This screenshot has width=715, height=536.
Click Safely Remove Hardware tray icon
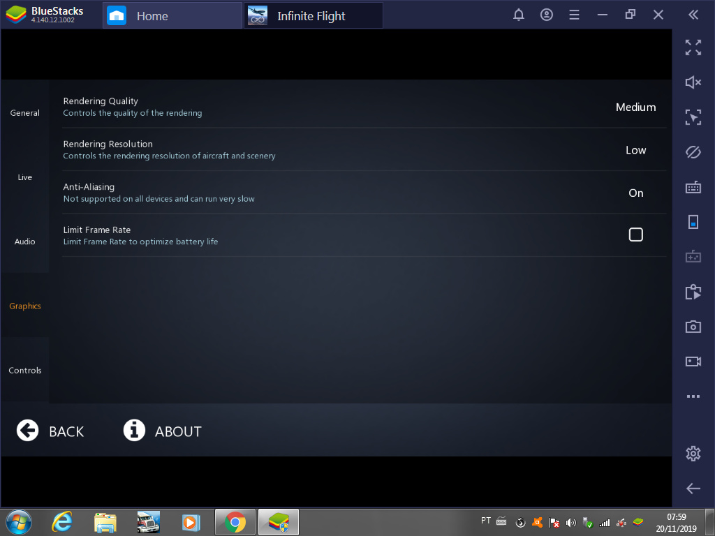[x=587, y=522]
